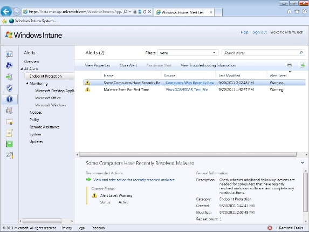Select Overview in Alerts navigation
The image size is (309, 232).
tap(31, 62)
